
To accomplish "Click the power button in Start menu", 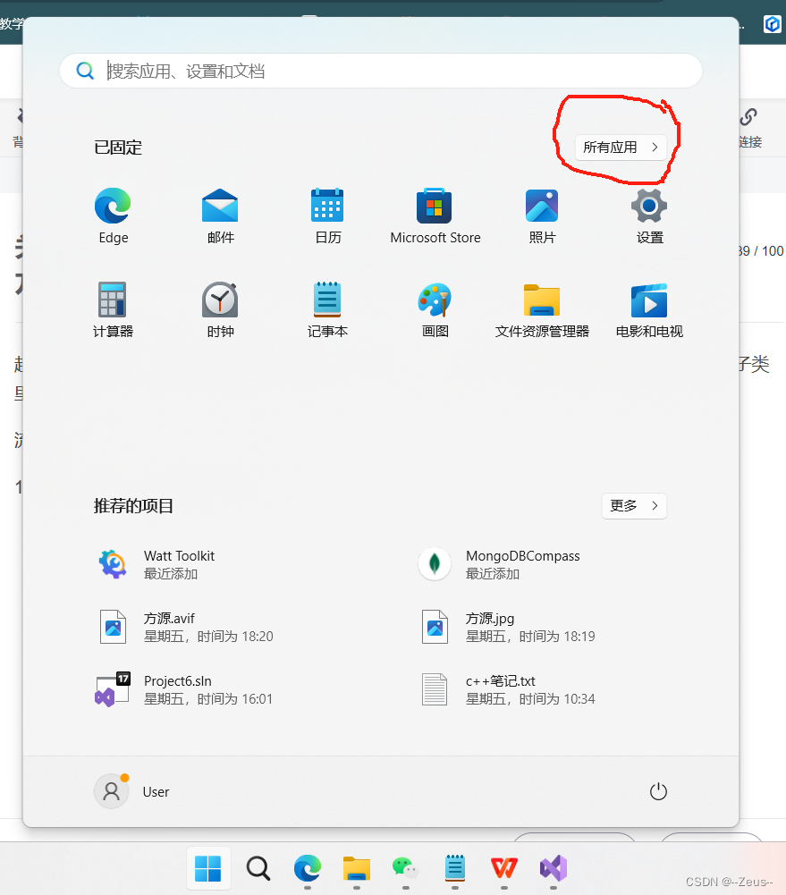I will [x=658, y=791].
